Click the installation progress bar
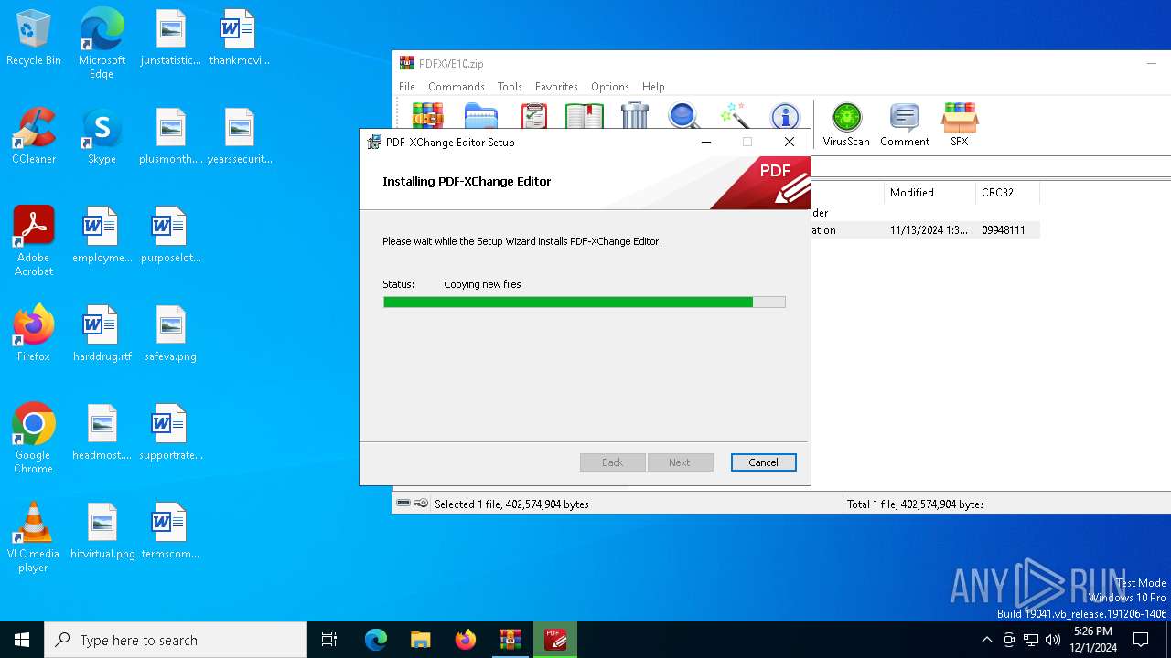Image resolution: width=1171 pixels, height=658 pixels. tap(584, 302)
